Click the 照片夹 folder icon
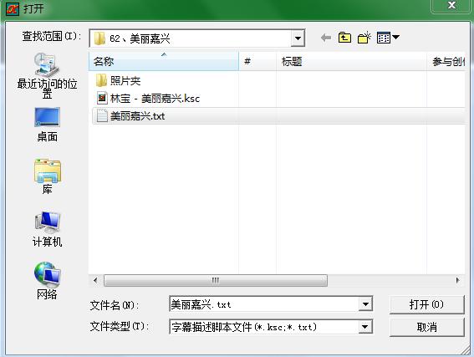This screenshot has width=474, height=357. (x=101, y=81)
